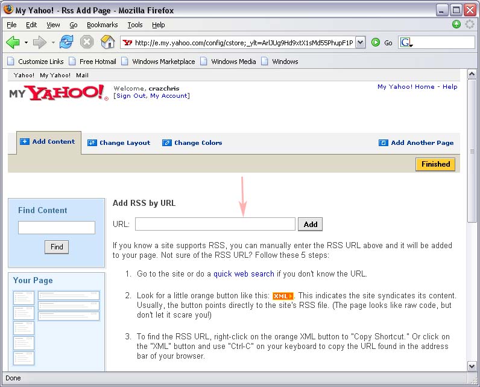Click the Free Hotmail bookmark

pyautogui.click(x=98, y=62)
